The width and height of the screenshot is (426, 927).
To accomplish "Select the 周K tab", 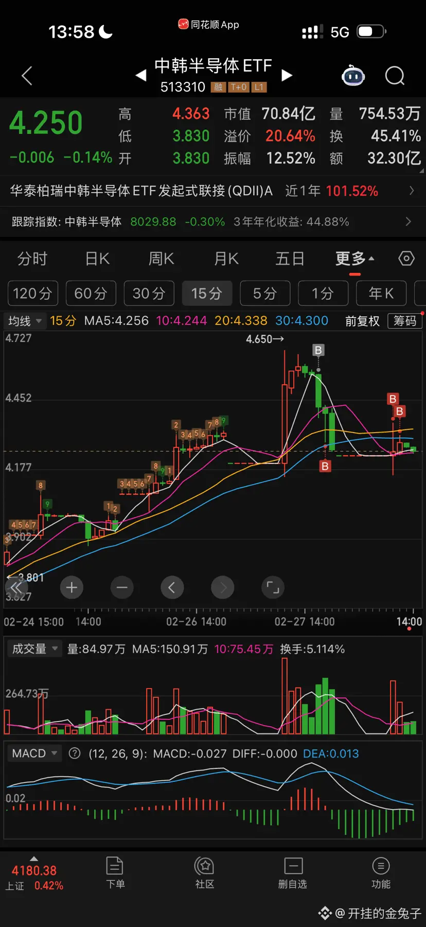I will [x=162, y=259].
